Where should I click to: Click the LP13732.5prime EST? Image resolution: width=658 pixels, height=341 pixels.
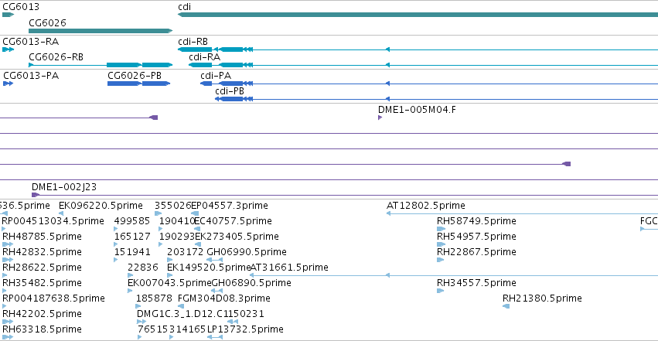(x=215, y=337)
